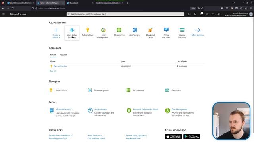Open notifications bell
The image size is (254, 142).
tap(201, 14)
